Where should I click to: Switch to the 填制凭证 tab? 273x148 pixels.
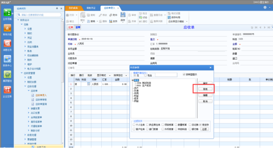[91, 8]
